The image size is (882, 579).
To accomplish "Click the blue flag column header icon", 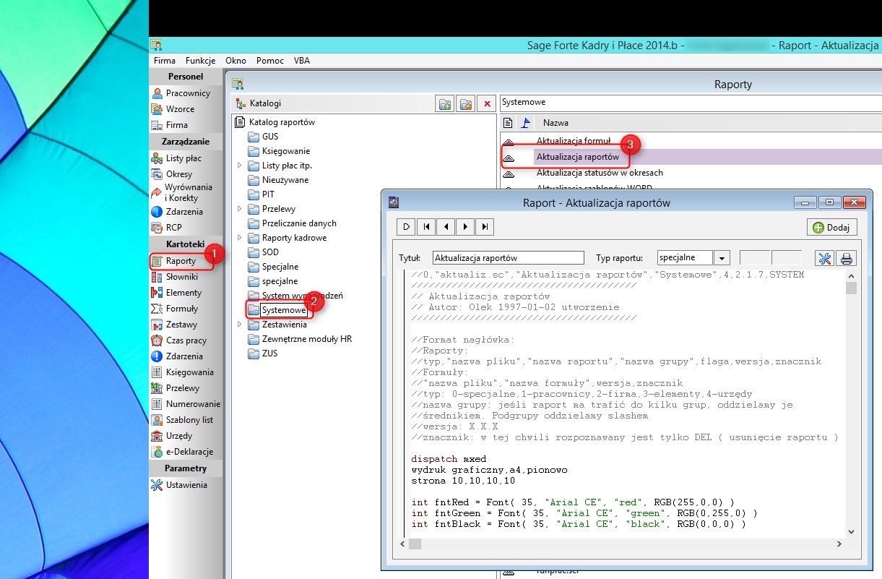I will pyautogui.click(x=526, y=123).
